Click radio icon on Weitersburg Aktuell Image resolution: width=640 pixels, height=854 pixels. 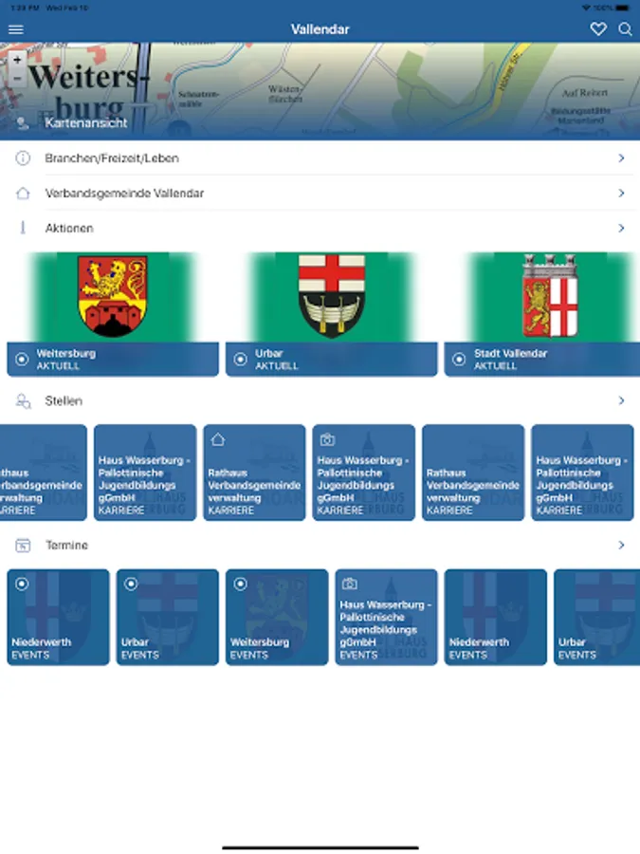pyautogui.click(x=22, y=360)
